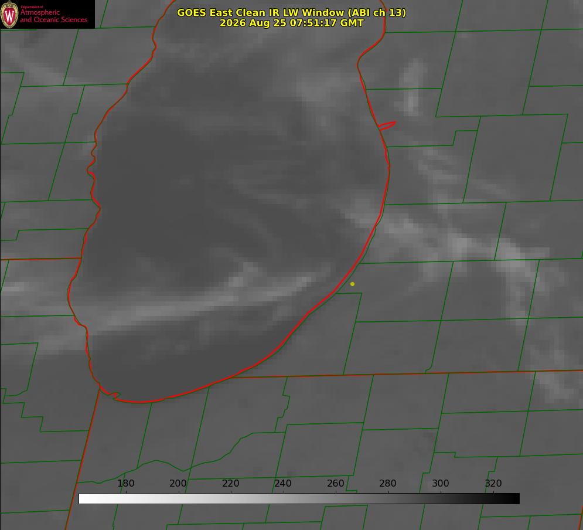Viewport: 583px width, 530px height.
Task: Click the mid-gray center of the colorbar
Action: coord(299,498)
